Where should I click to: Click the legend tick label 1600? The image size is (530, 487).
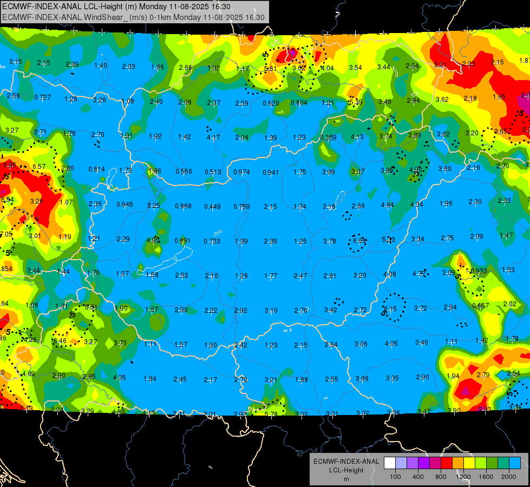coord(486,477)
